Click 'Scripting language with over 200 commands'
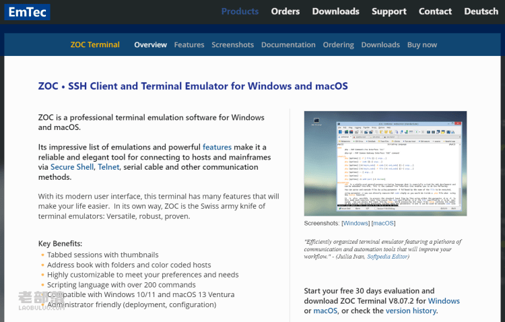 point(121,284)
